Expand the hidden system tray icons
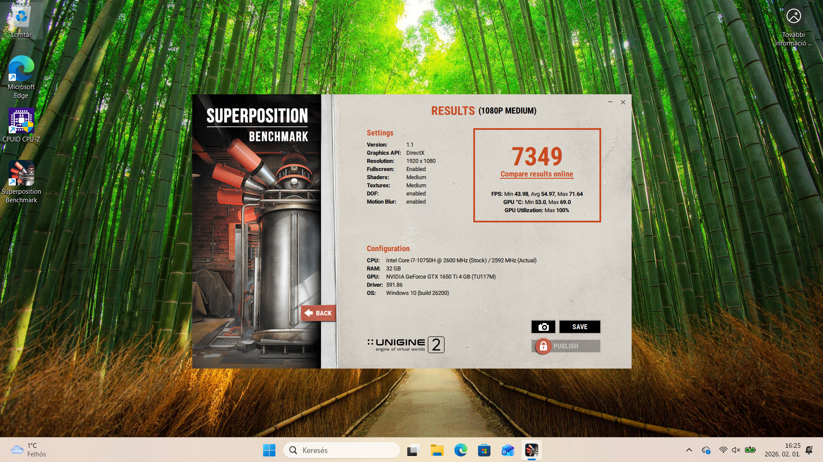The height and width of the screenshot is (462, 823). pyautogui.click(x=689, y=450)
